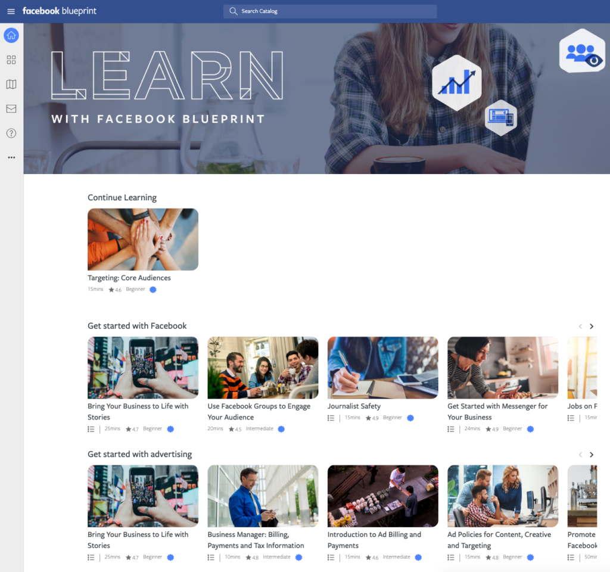Click the Get started with Facebook heading
Screen dimensions: 610x572
coord(137,326)
